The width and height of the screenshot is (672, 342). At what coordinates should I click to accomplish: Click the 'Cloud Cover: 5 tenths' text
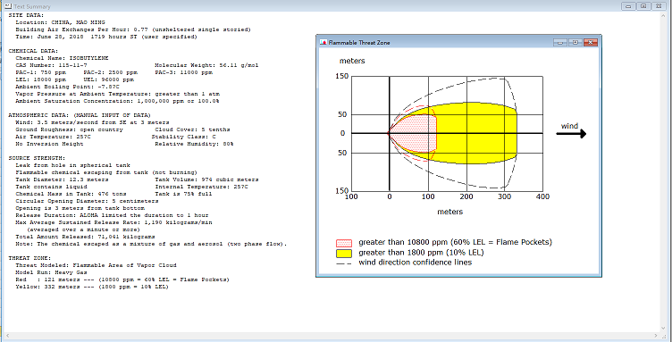pos(192,129)
